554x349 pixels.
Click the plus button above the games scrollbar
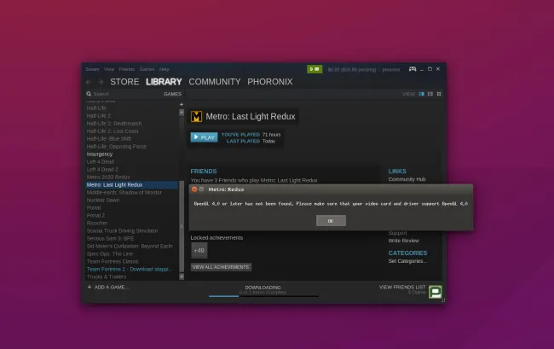(182, 104)
